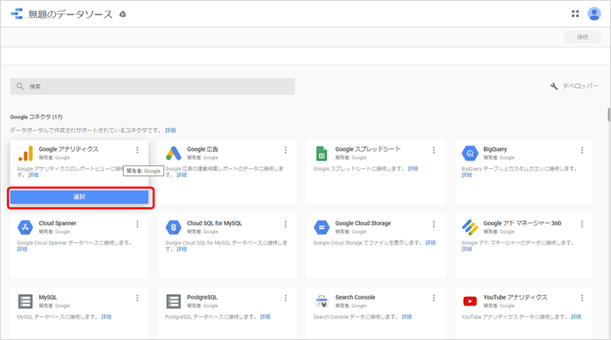Open 詳細 link in Google アド マネージャー 360 card
611x340 pixels.
[x=467, y=249]
